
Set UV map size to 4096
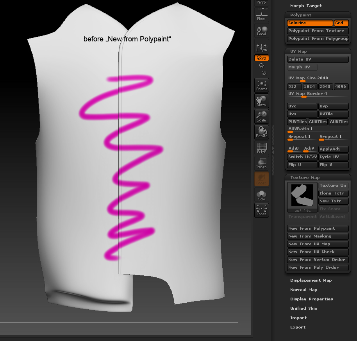click(x=341, y=87)
